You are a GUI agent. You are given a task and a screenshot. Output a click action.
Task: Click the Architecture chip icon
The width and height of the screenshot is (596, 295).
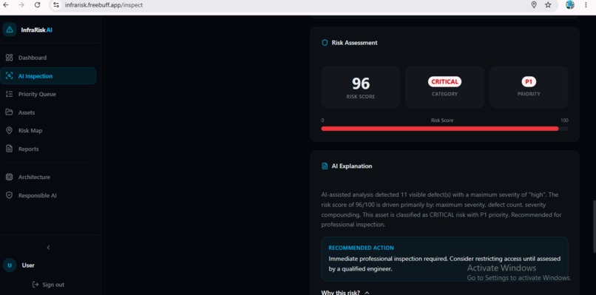coord(10,177)
